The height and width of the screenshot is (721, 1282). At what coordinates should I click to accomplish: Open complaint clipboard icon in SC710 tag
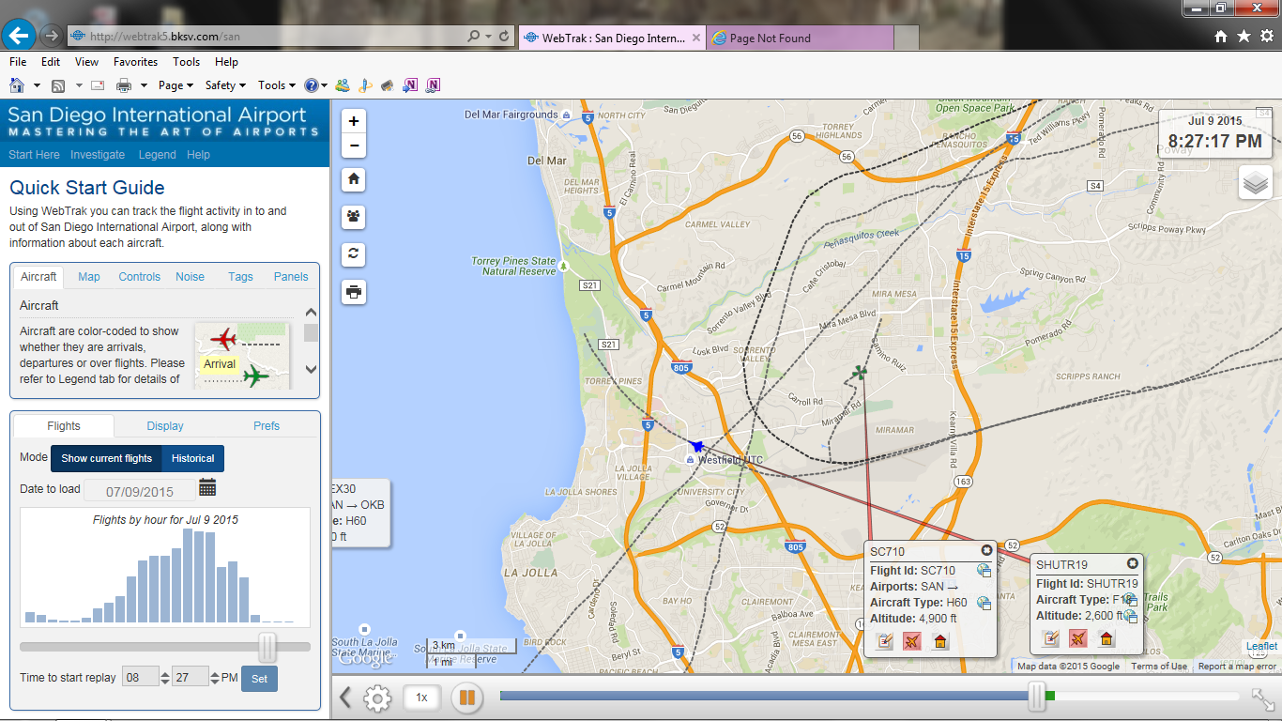coord(884,641)
